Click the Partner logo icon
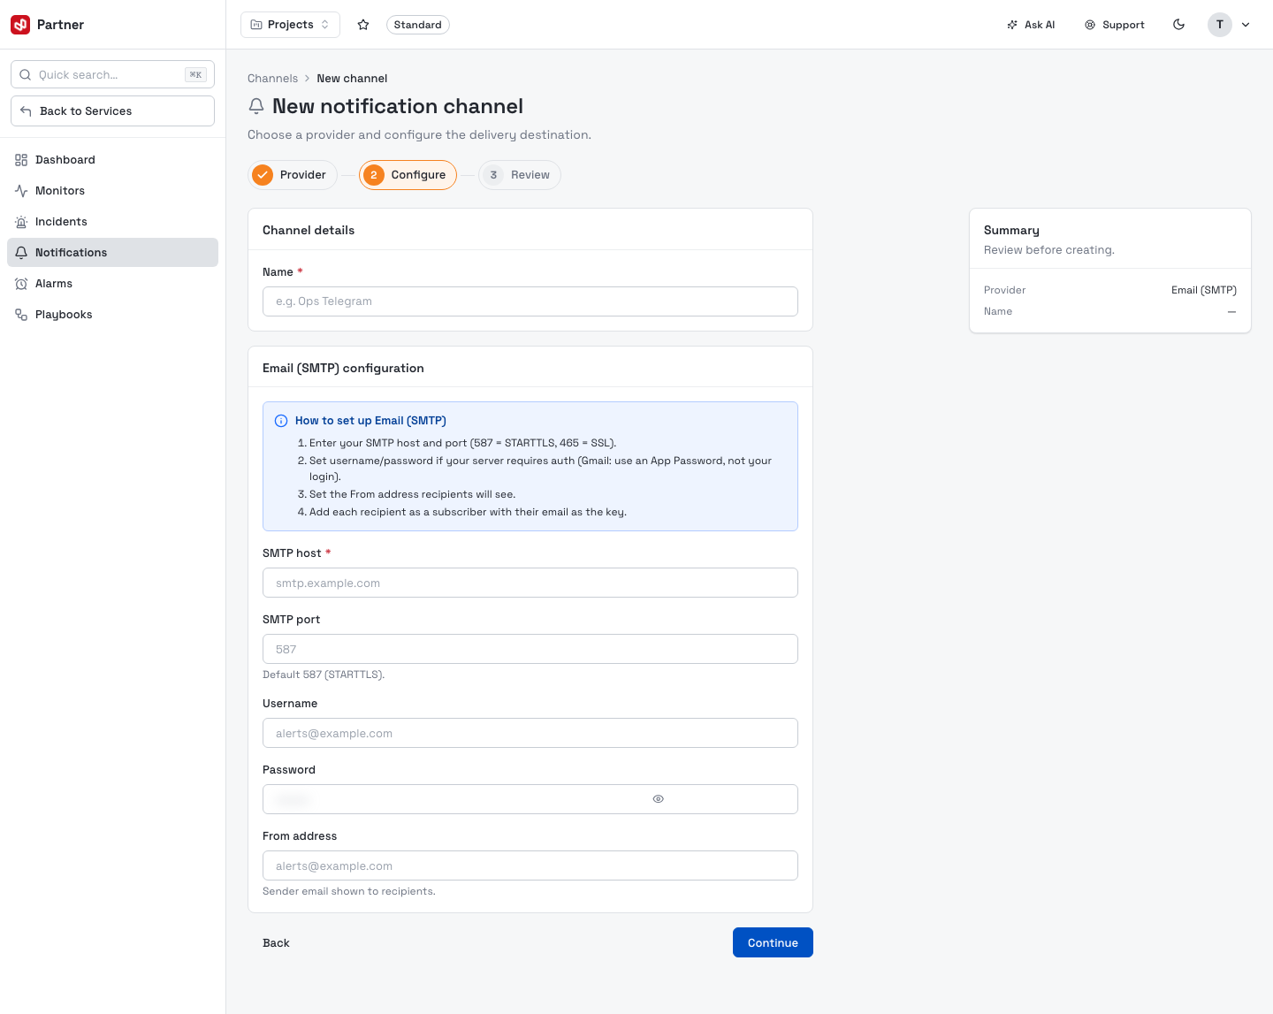The width and height of the screenshot is (1273, 1014). 20,25
